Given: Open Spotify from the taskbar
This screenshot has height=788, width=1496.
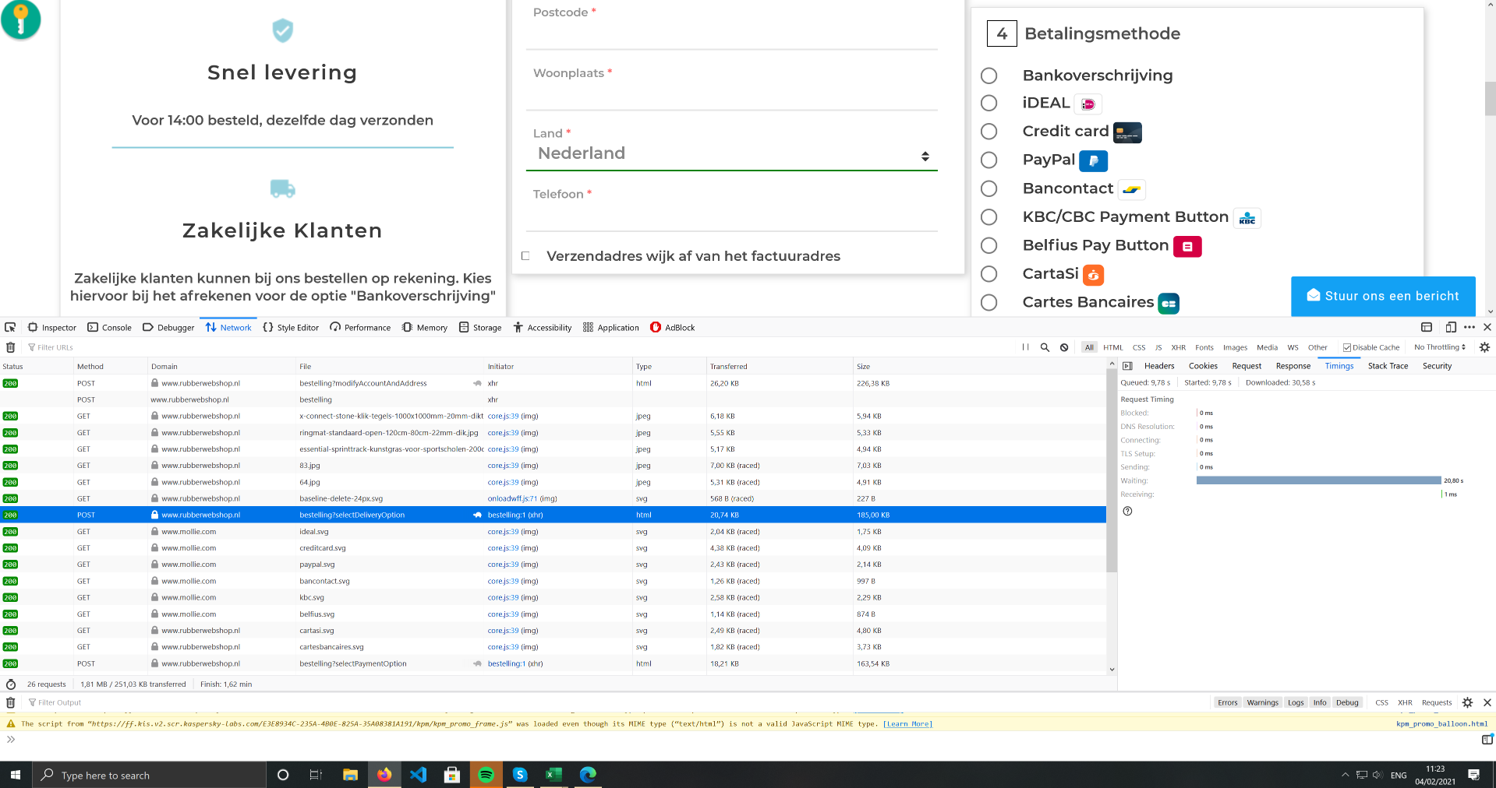Looking at the screenshot, I should point(486,775).
